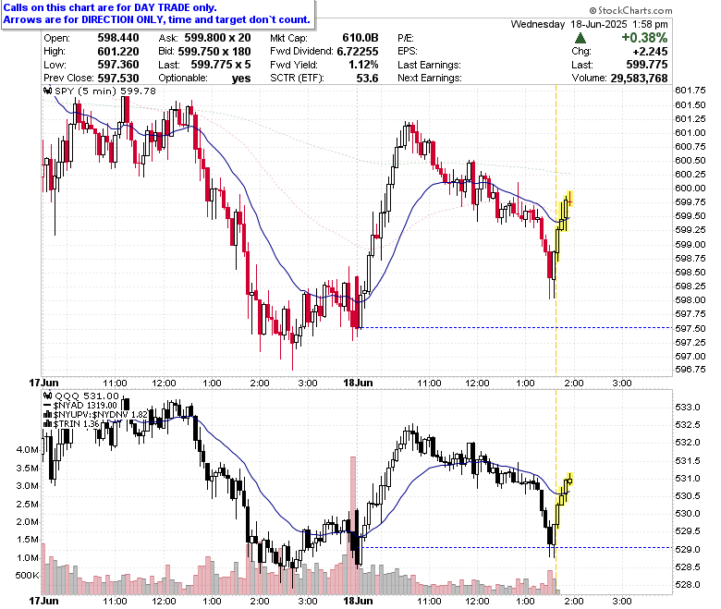
Task: Click the 'DAY TRADE only' notice line
Action: pos(110,7)
